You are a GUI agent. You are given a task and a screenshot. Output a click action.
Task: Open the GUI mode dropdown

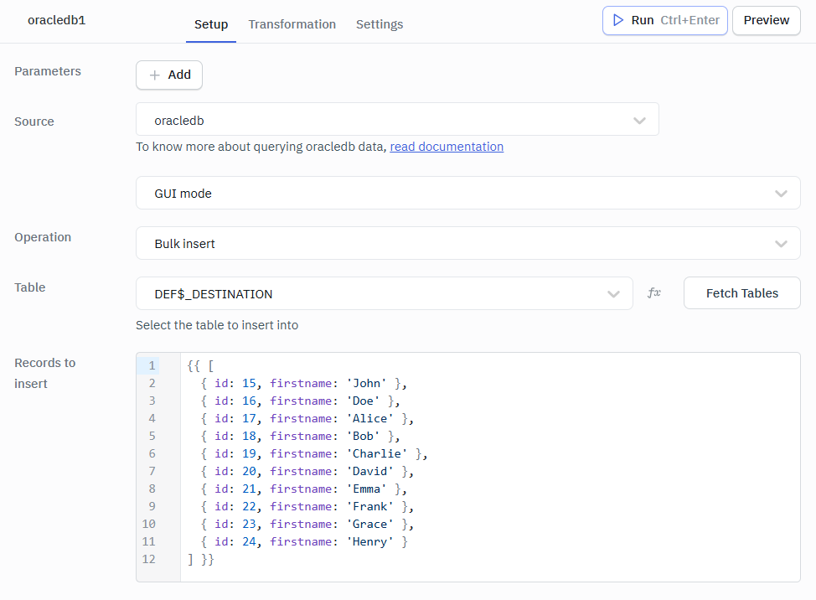tap(467, 193)
